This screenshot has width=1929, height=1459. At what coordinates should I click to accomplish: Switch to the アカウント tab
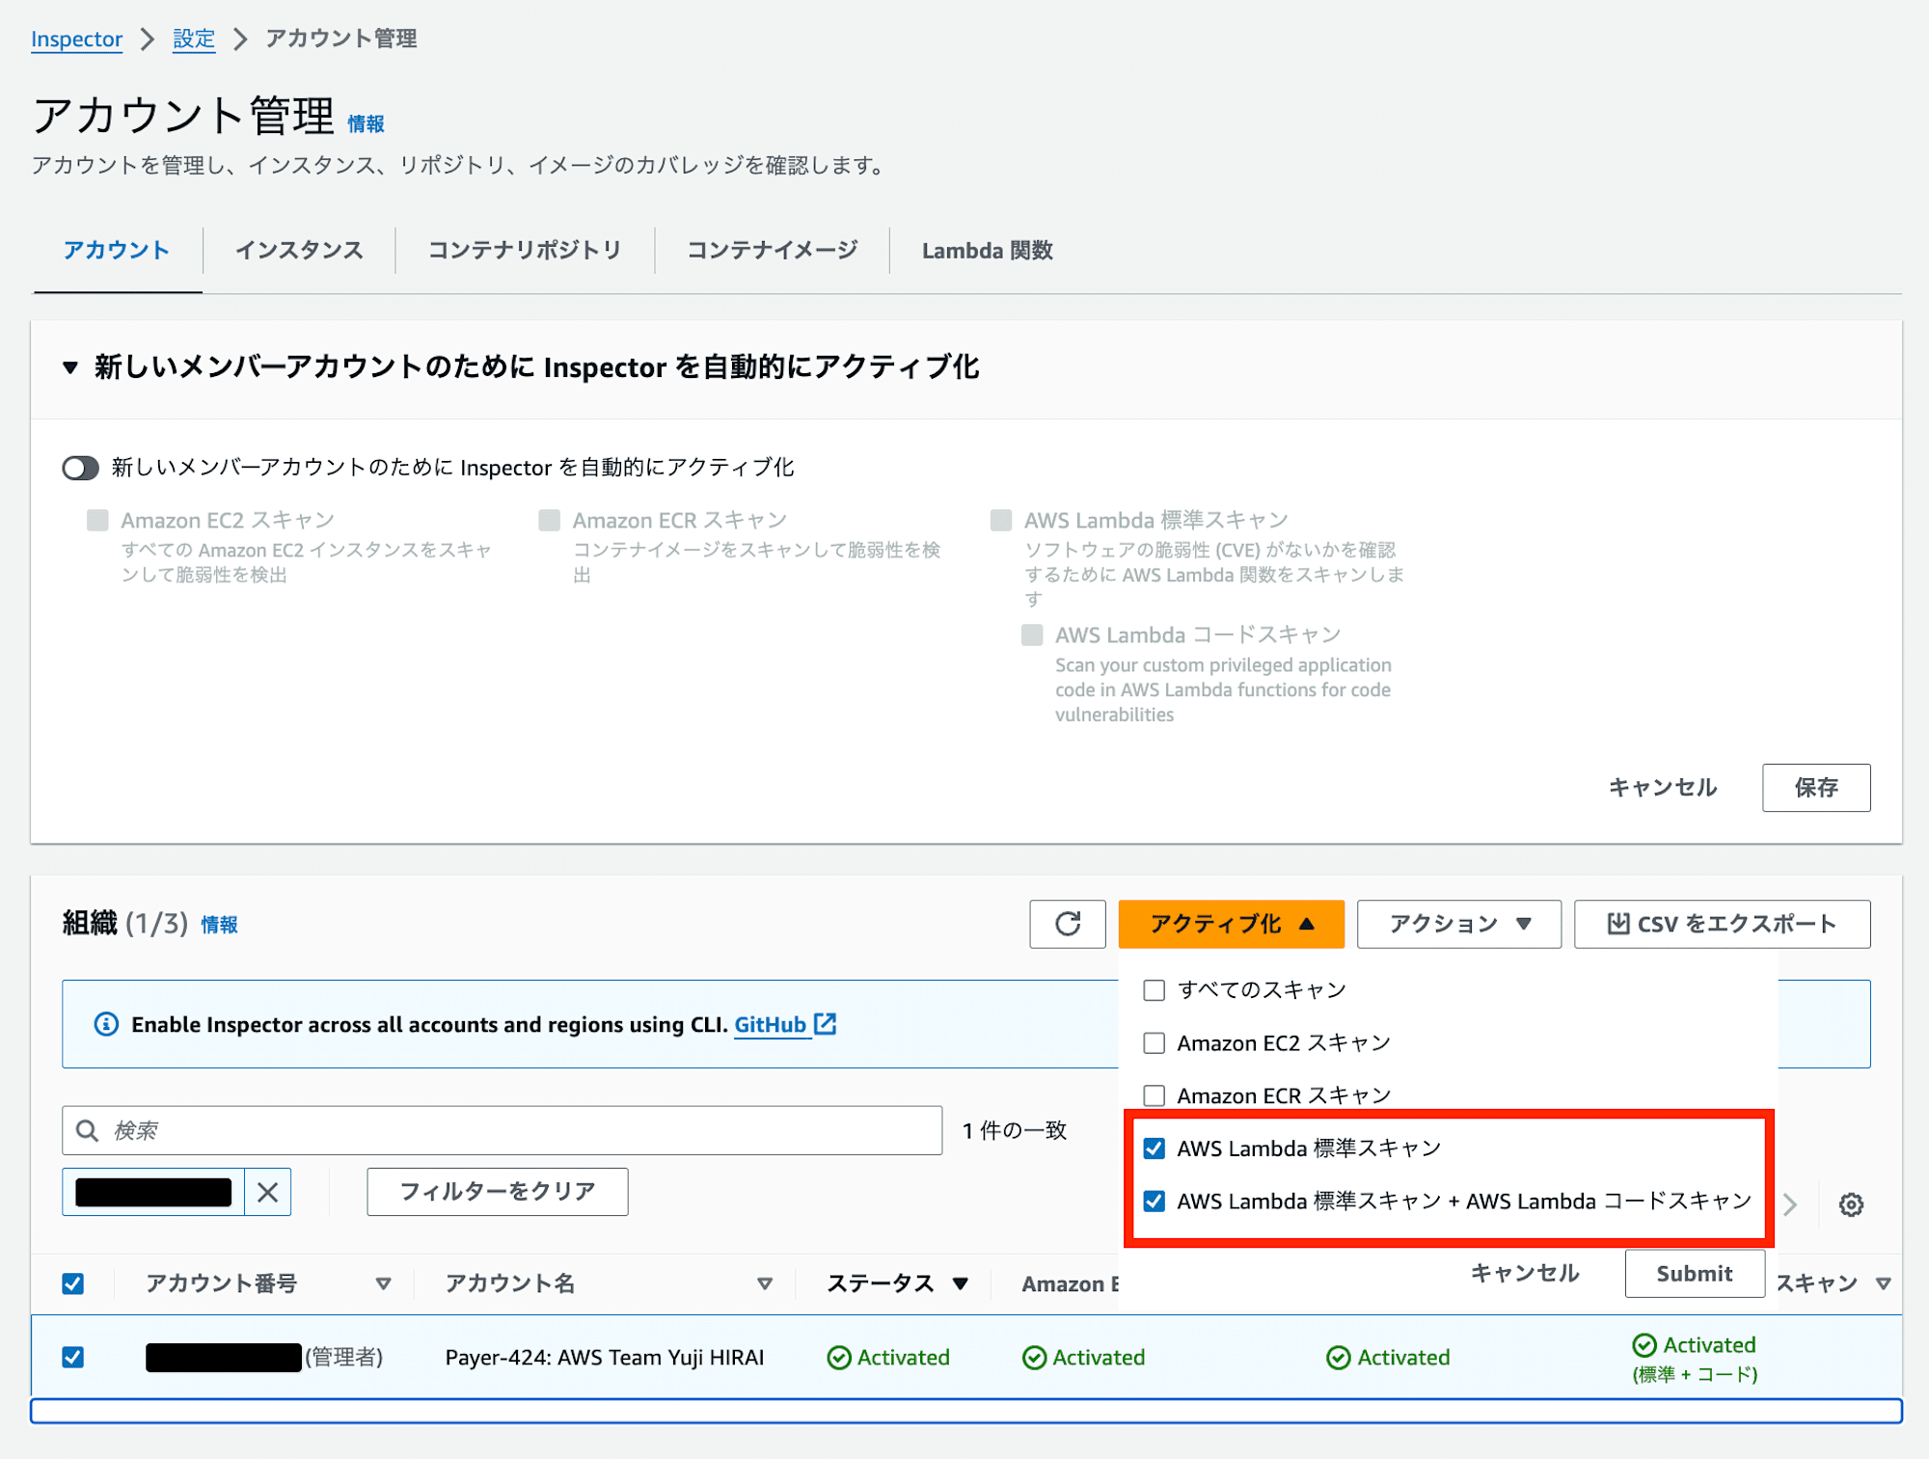(117, 251)
